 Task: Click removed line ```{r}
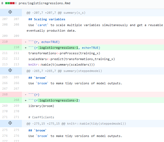[x=34, y=95]
